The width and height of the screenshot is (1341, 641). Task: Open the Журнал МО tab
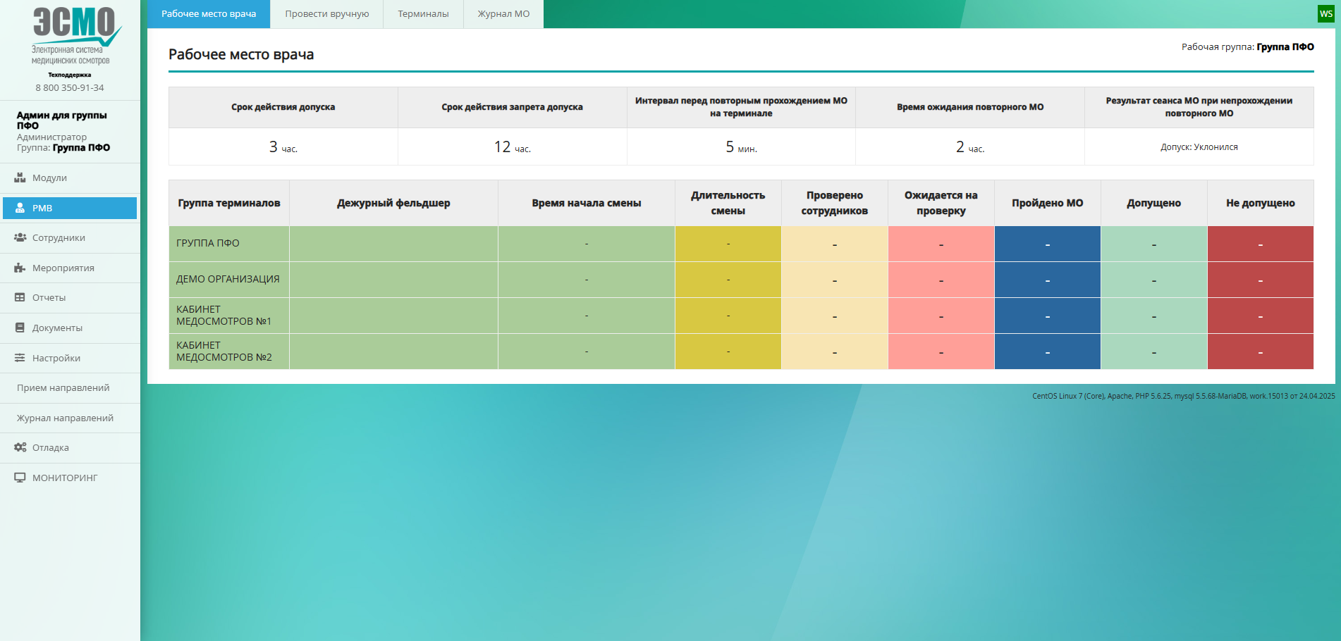[x=503, y=14]
